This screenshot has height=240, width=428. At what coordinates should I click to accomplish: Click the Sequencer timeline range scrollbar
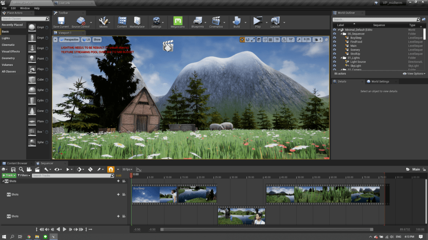click(x=265, y=229)
